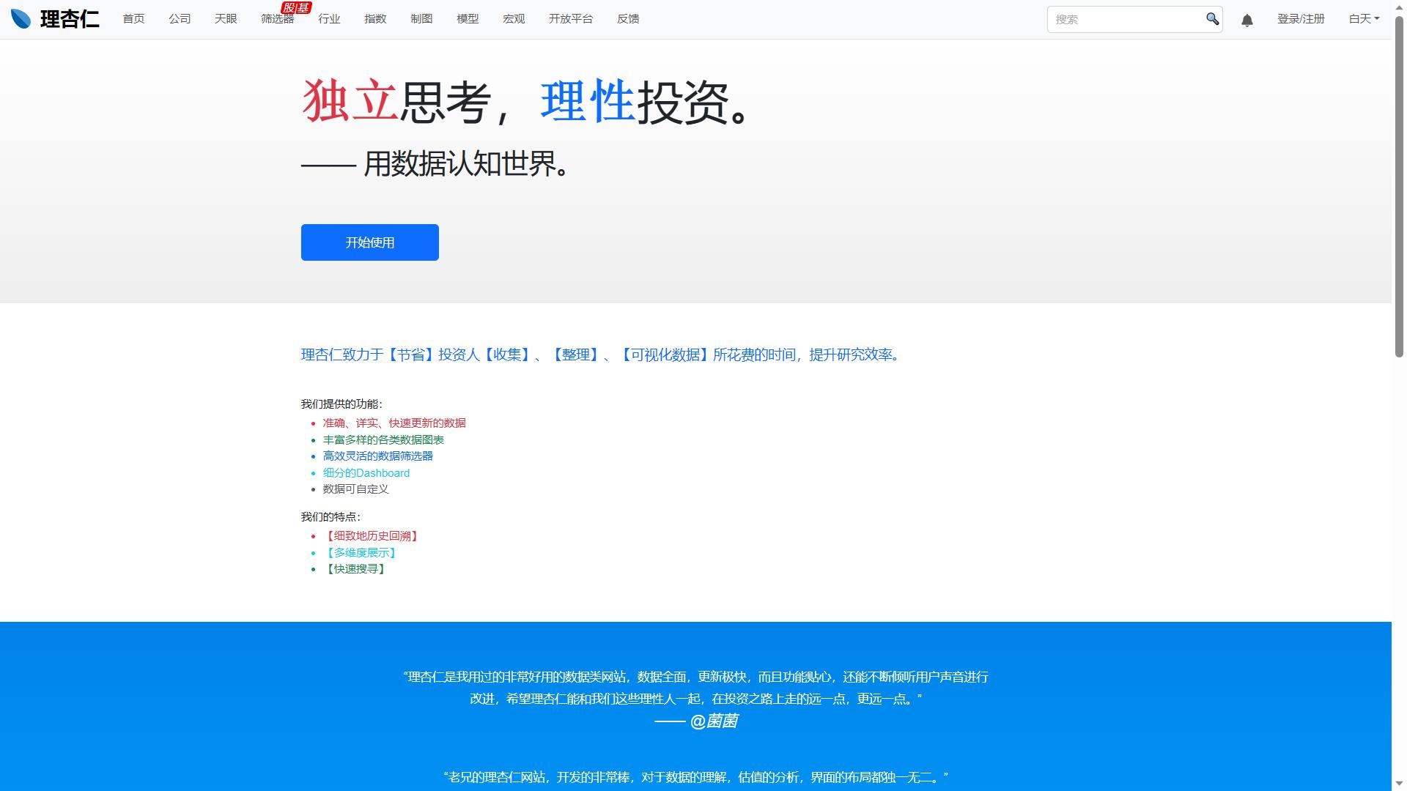Open the 制图 section

click(421, 19)
